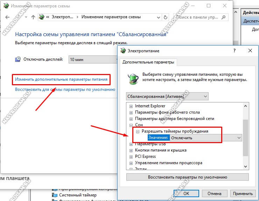This screenshot has height=201, width=259.
Task: Expand Кнопки питания и крышка node
Action: 131,151
